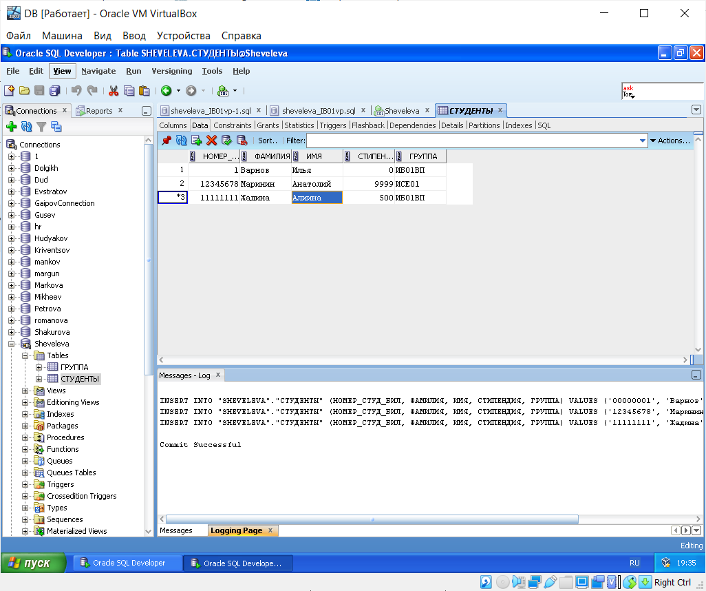Open the Versioning menu
706x591 pixels.
(x=171, y=71)
